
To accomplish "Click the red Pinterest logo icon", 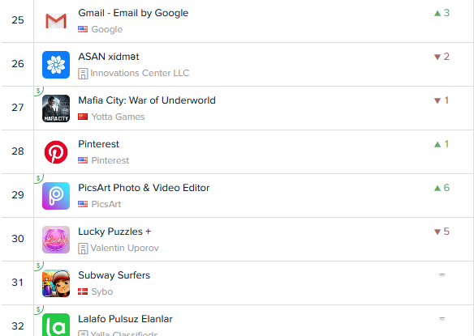I will (56, 152).
